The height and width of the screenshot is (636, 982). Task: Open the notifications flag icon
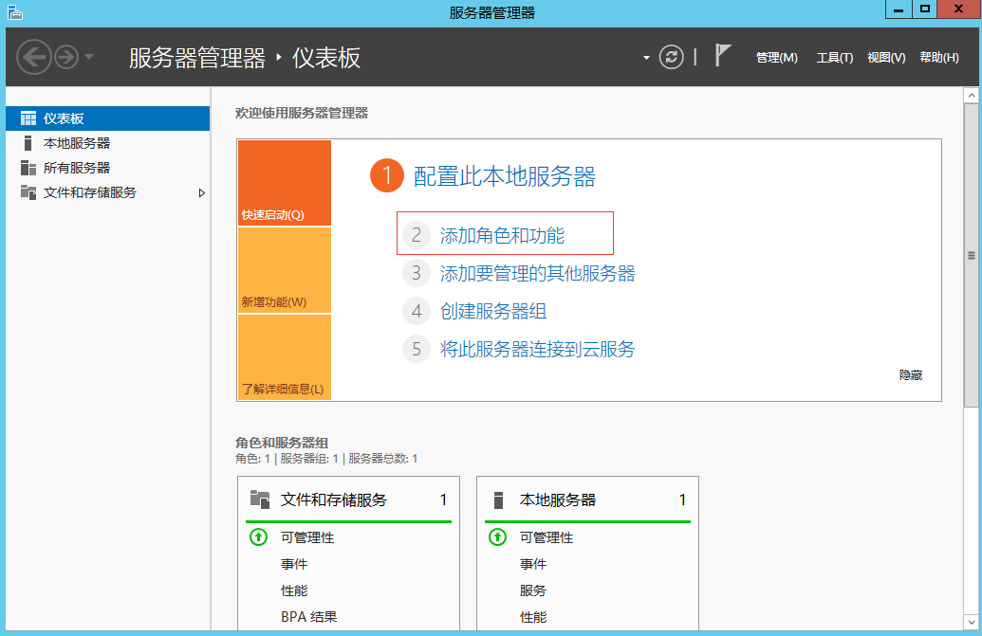(723, 56)
